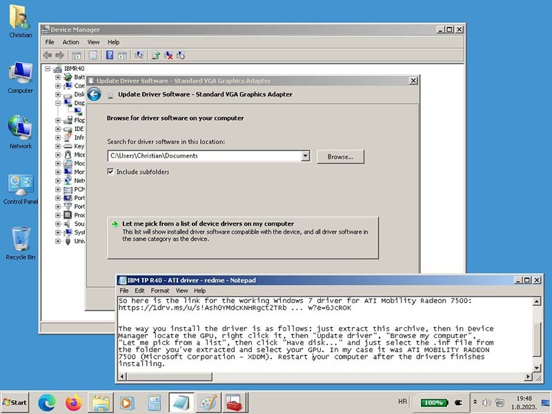
Task: Open Firefox from the taskbar
Action: pyautogui.click(x=74, y=402)
